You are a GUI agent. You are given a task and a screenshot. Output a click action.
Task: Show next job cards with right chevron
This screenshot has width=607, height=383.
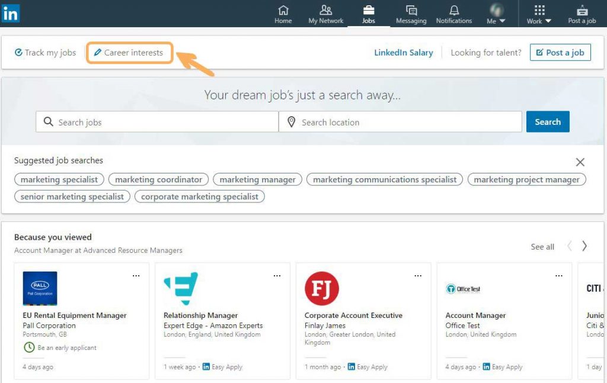584,246
